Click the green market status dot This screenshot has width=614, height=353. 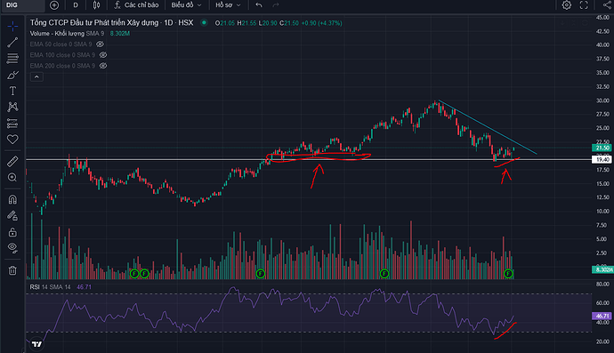[x=204, y=23]
